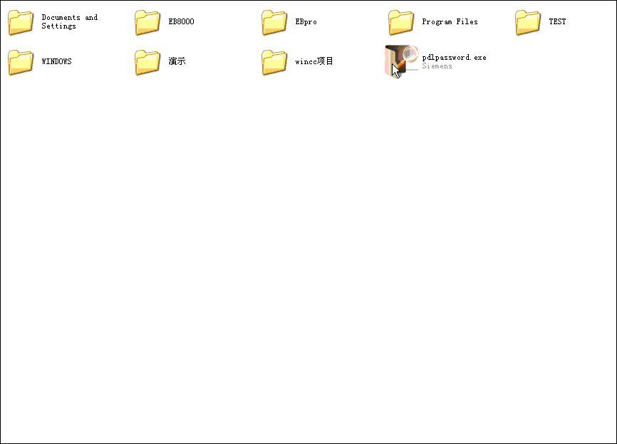The image size is (617, 444).
Task: Click the "wincc项目" folder name text
Action: [x=314, y=61]
